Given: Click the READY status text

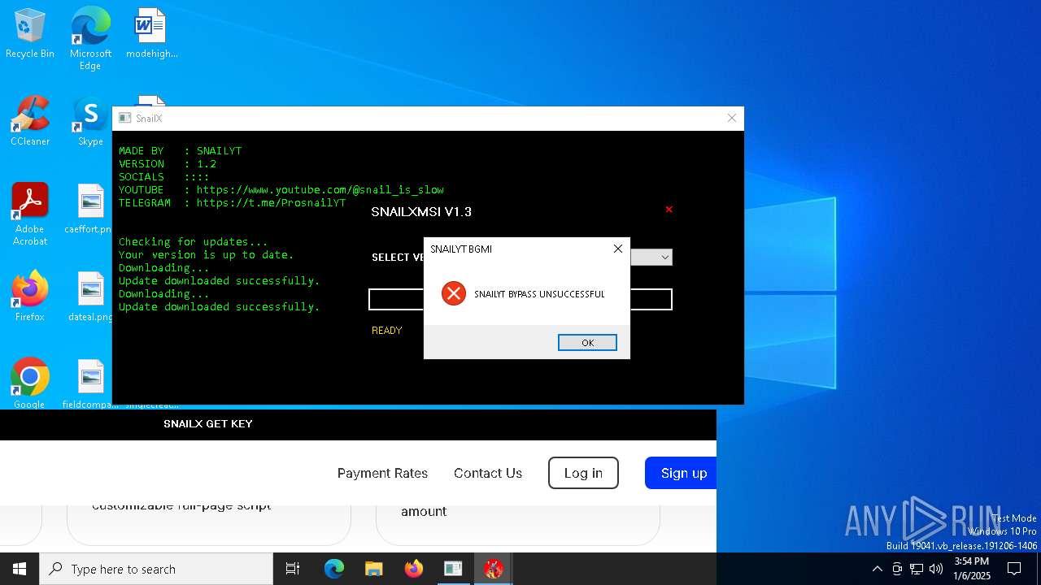Looking at the screenshot, I should [x=386, y=331].
